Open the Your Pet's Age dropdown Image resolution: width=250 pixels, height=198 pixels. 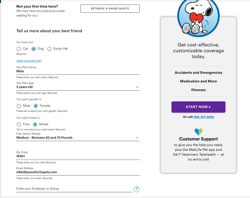(x=78, y=87)
